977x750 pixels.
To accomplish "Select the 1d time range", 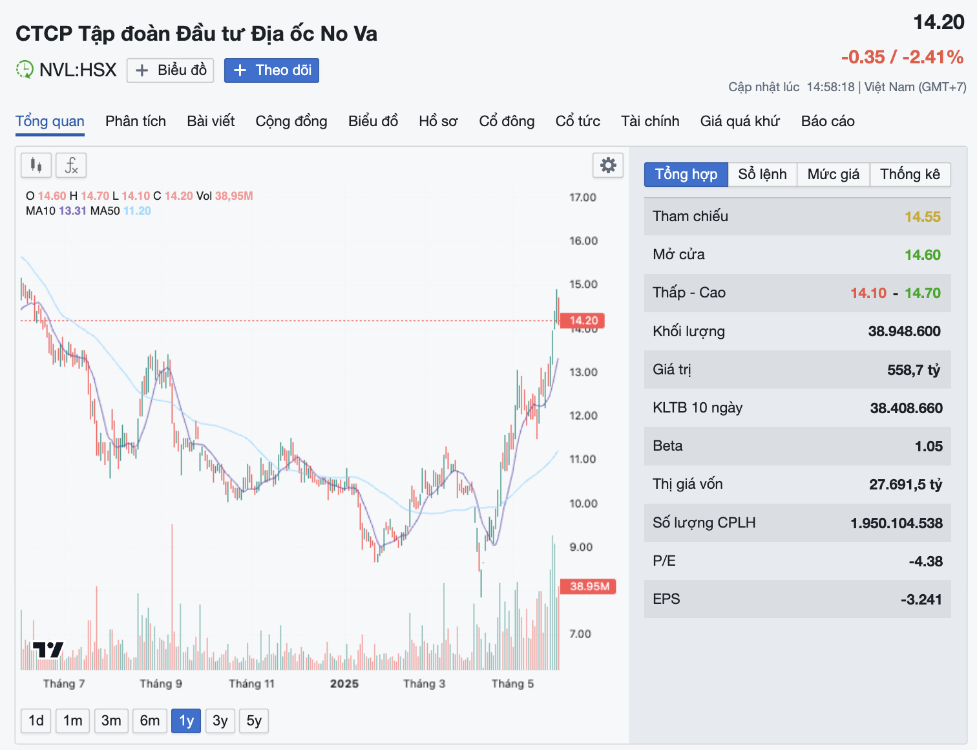I will (36, 721).
